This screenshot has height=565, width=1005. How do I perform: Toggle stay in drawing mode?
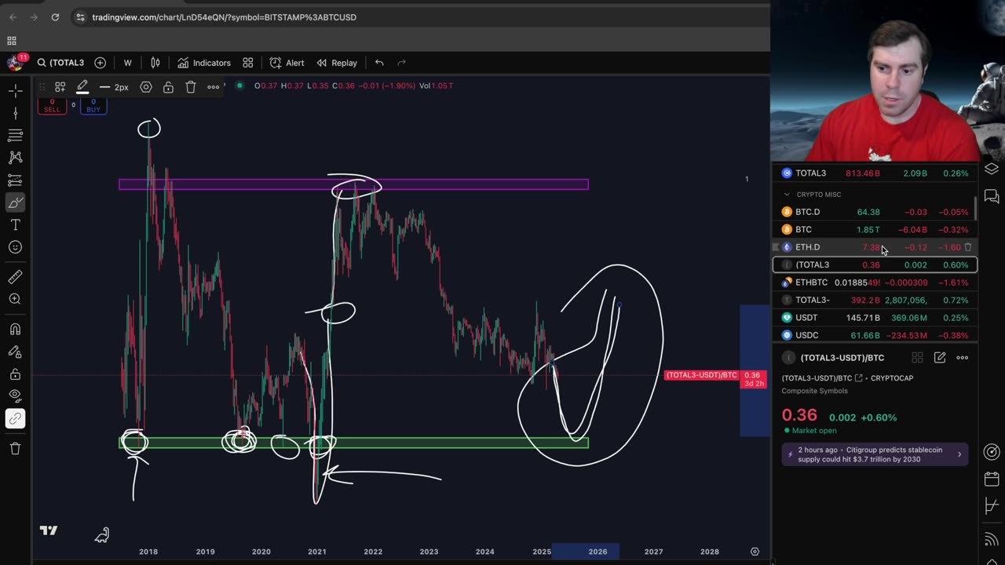[15, 352]
